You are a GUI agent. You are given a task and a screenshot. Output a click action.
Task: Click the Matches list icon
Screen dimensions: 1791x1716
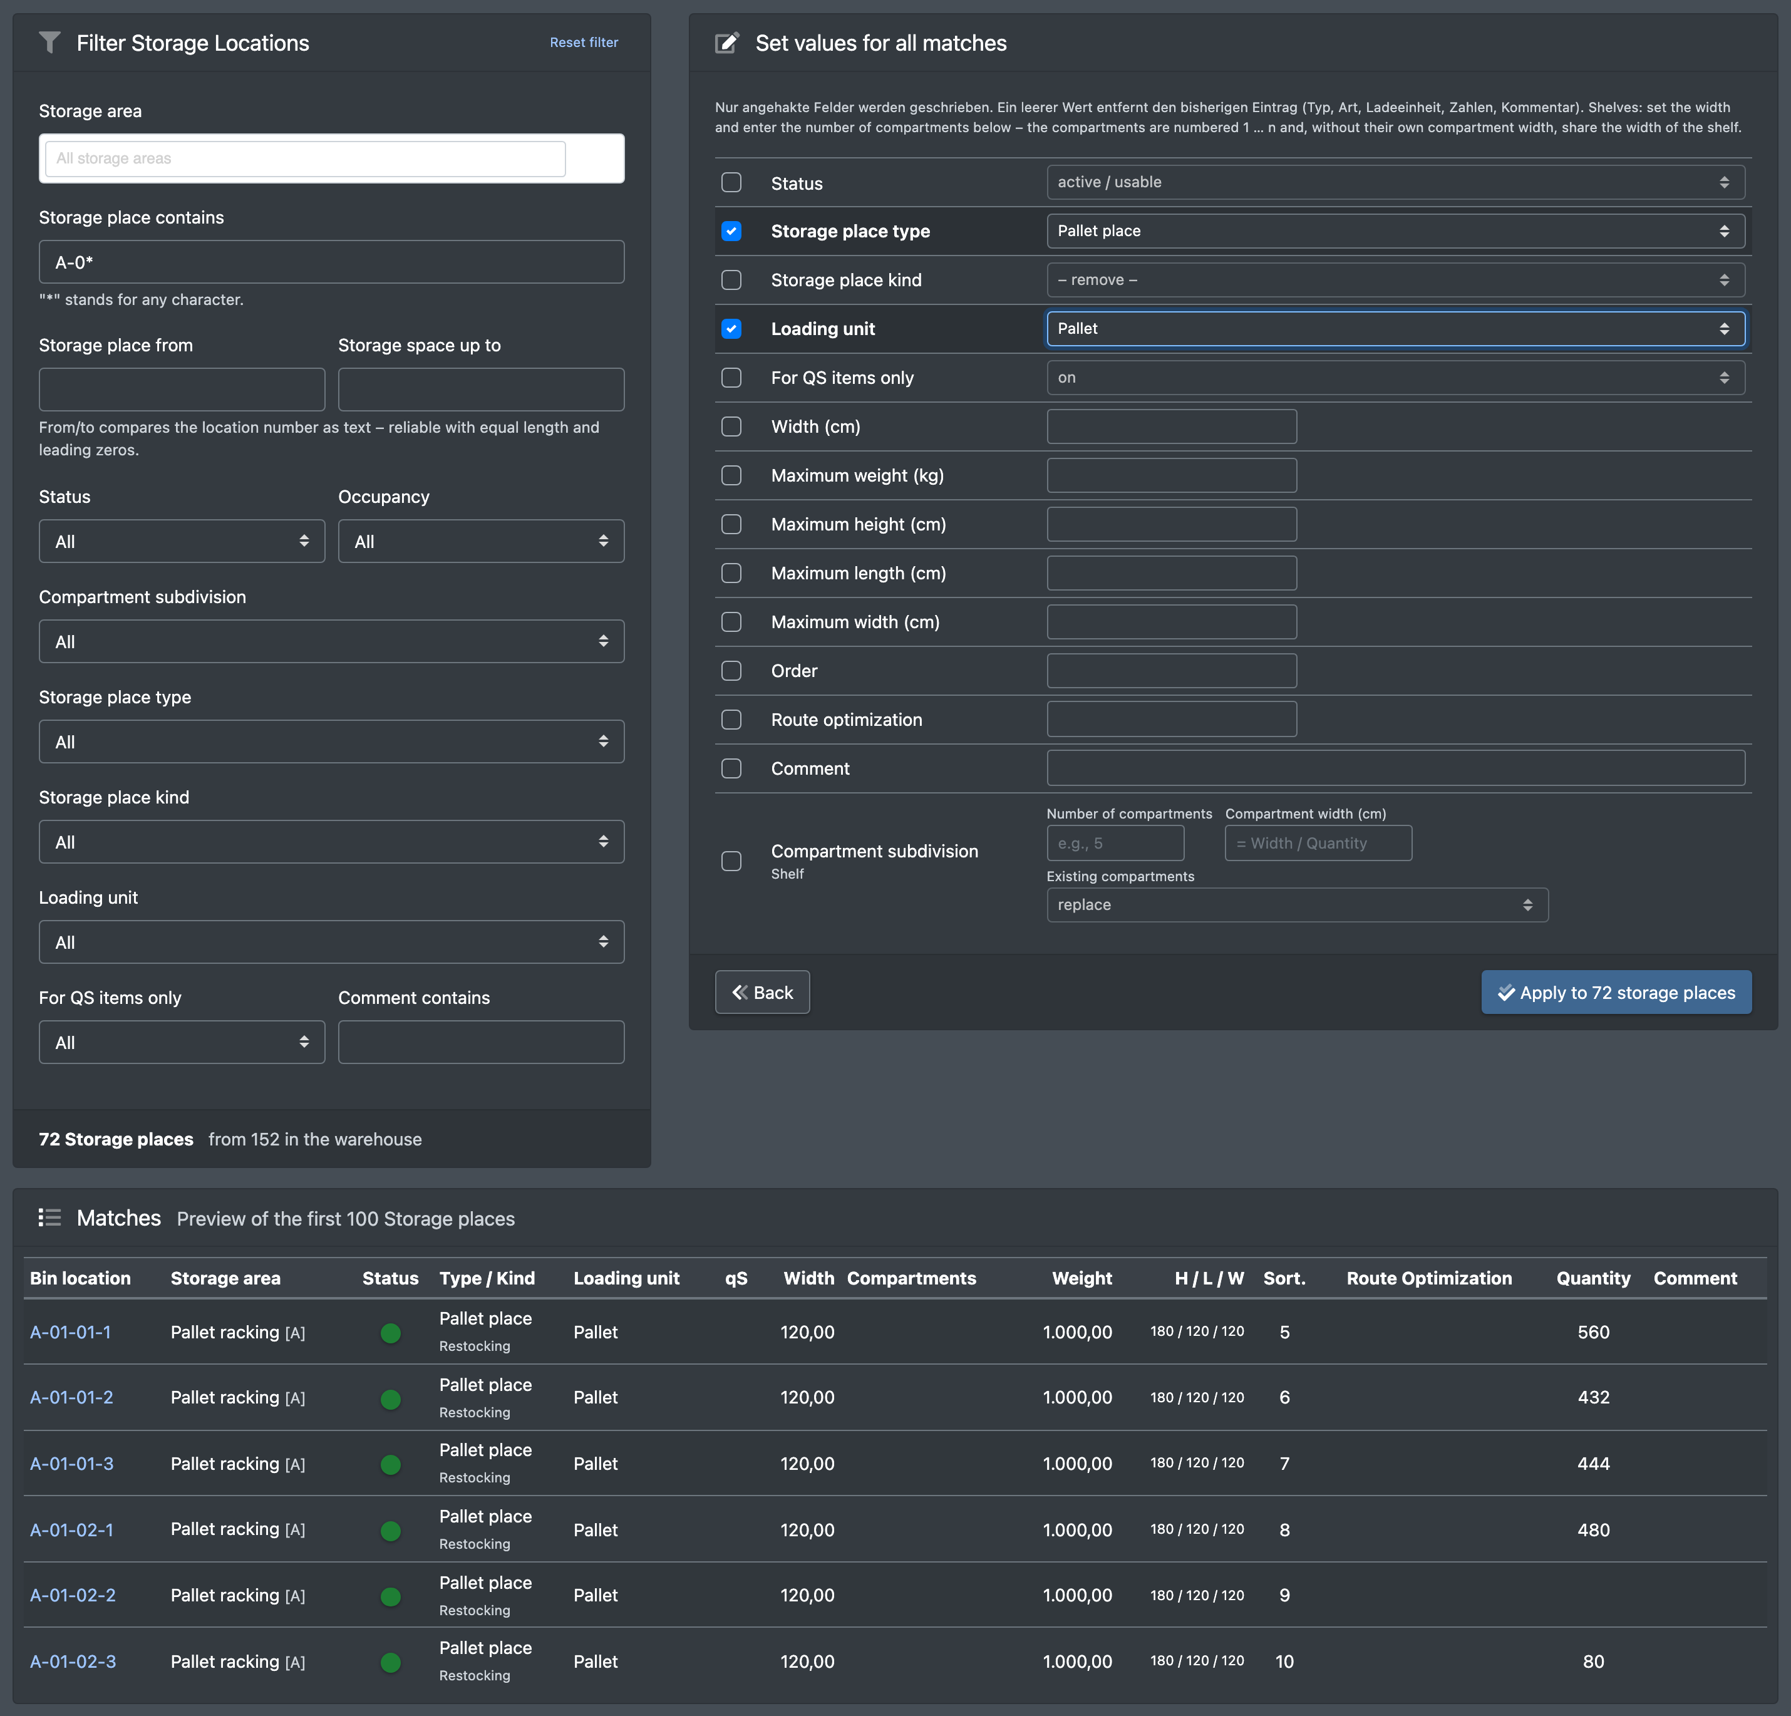[50, 1218]
